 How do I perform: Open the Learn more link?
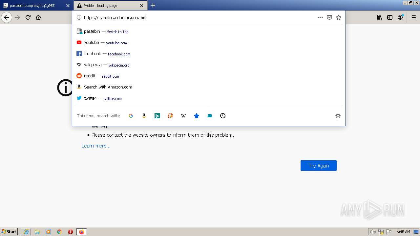click(x=96, y=146)
